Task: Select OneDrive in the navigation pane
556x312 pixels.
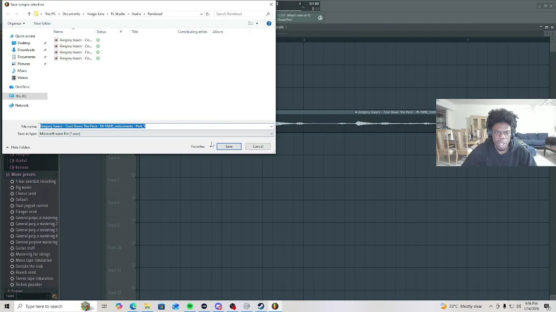Action: (22, 87)
